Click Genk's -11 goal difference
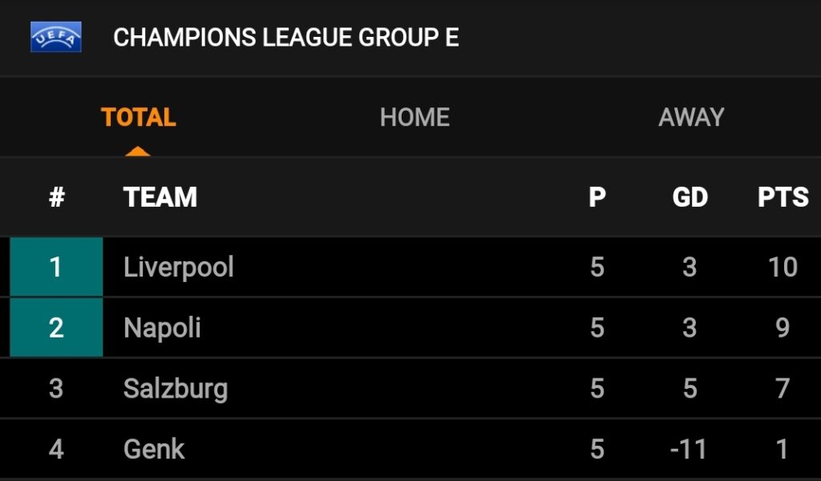Image resolution: width=821 pixels, height=481 pixels. [689, 449]
